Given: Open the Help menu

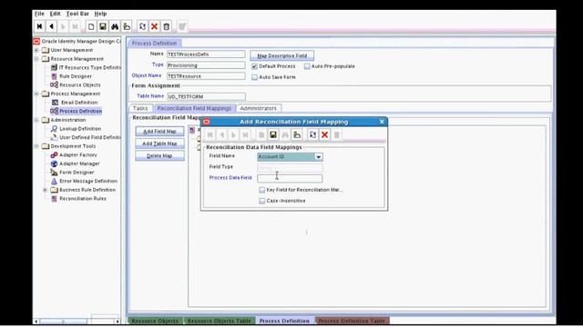Looking at the screenshot, I should 100,14.
